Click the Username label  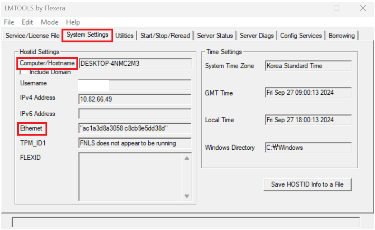click(x=34, y=83)
